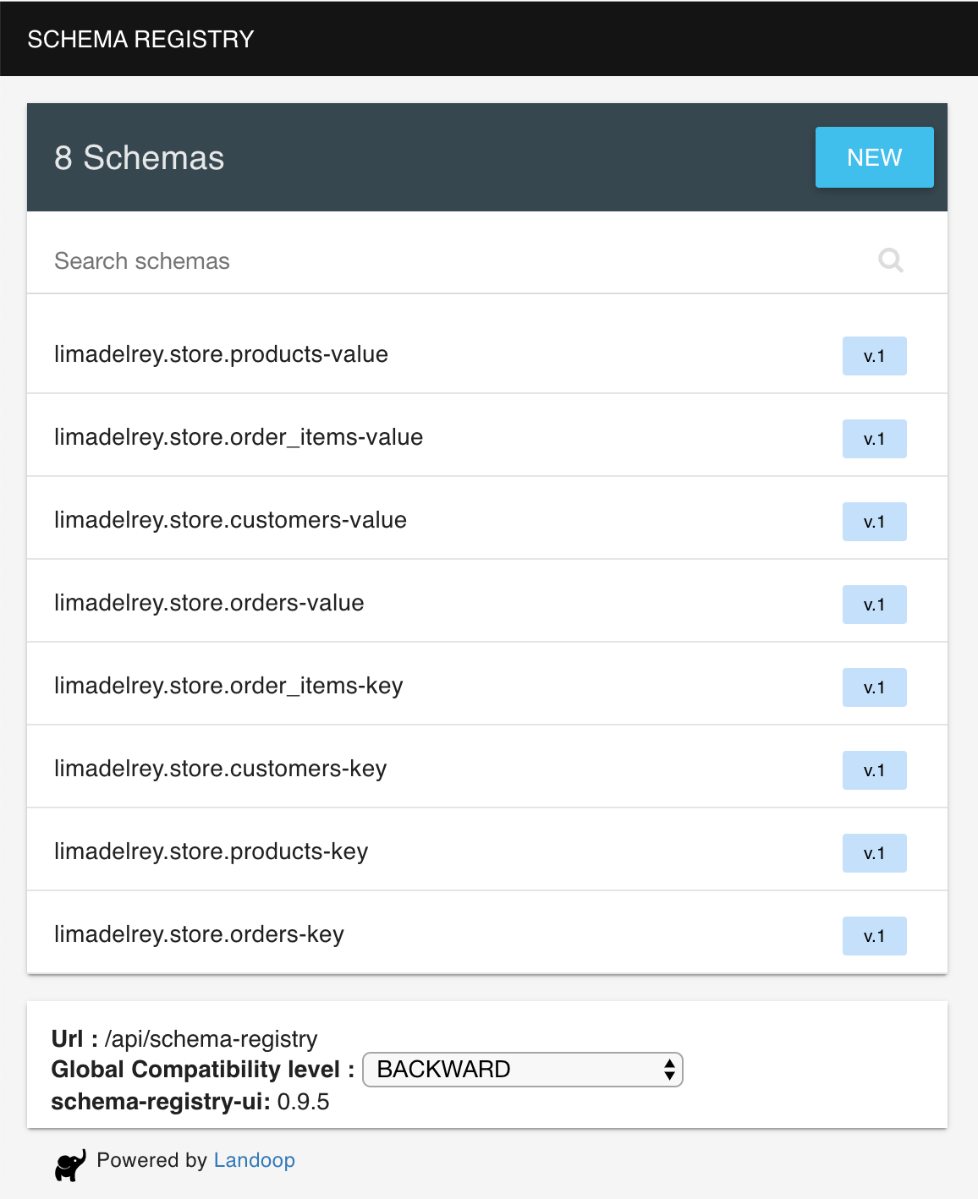Click the v.1 badge for order_items-value
This screenshot has width=978, height=1199.
pos(874,439)
